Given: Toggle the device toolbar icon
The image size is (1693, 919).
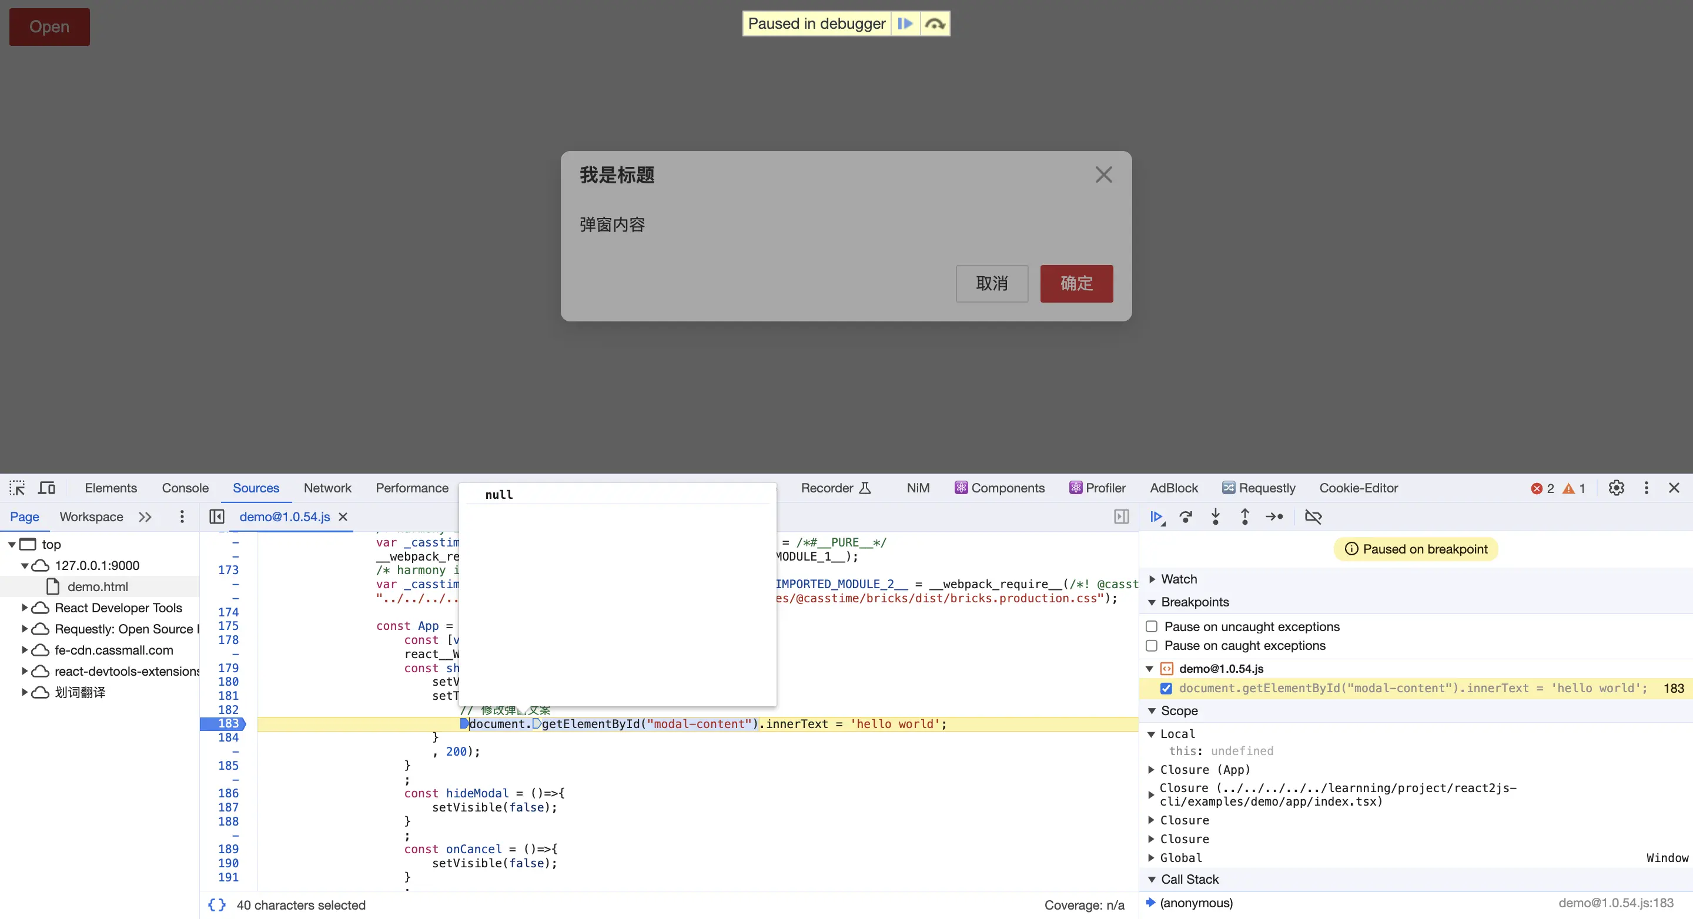Looking at the screenshot, I should click(46, 488).
